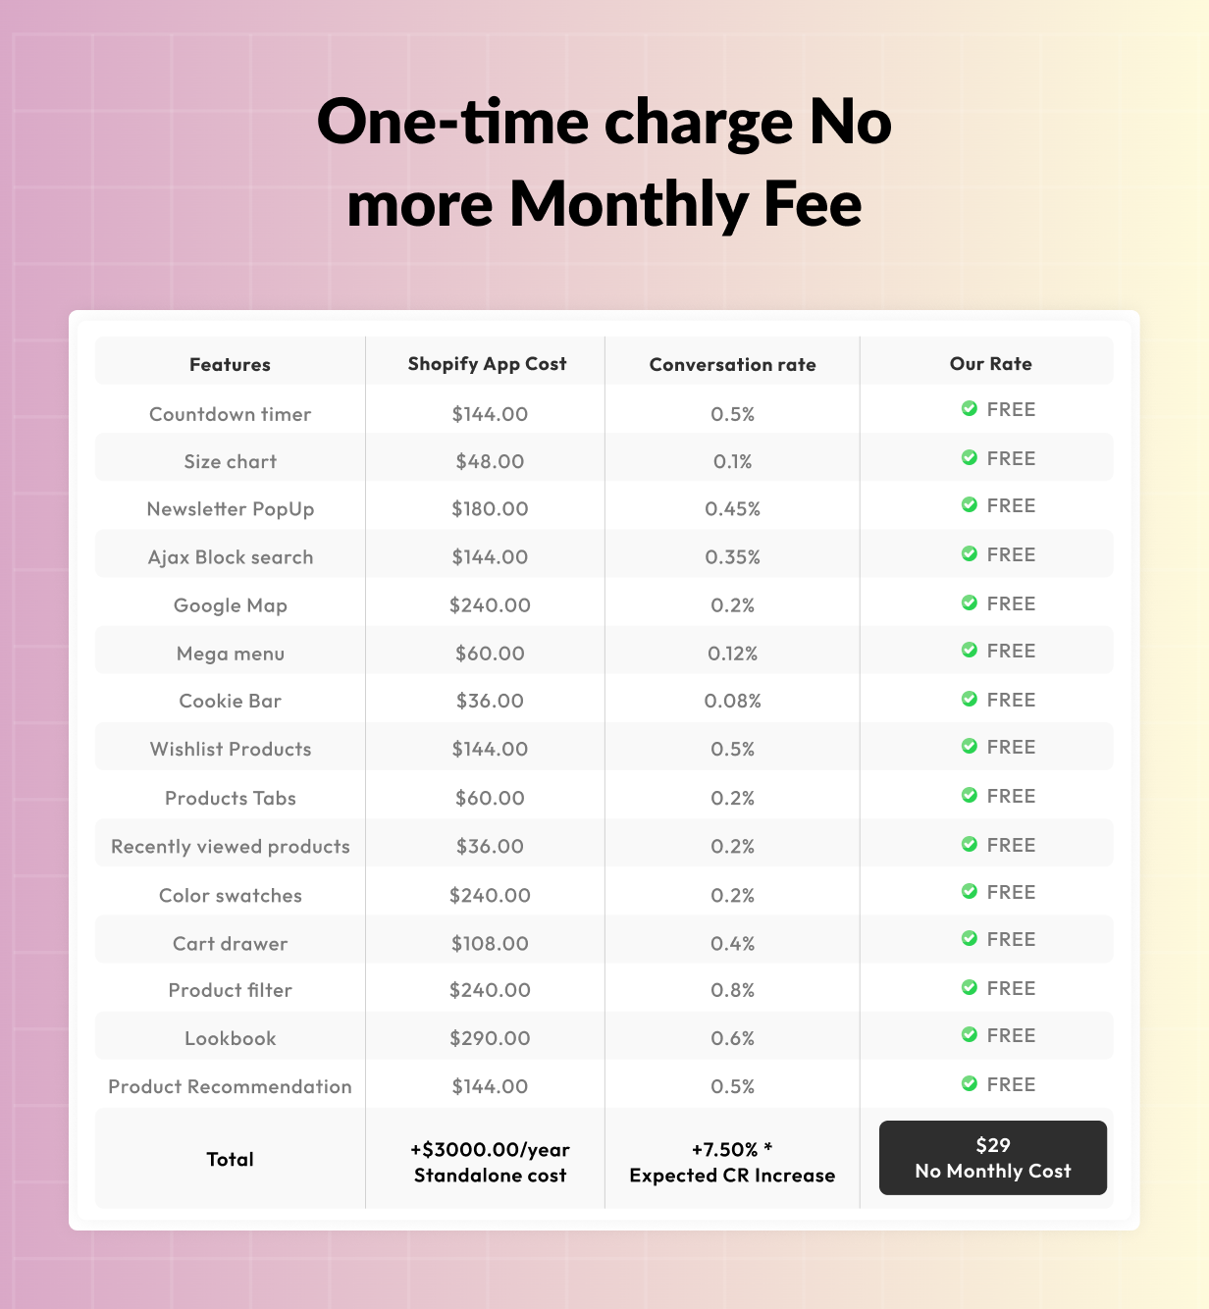Click the green check icon in Lookbook row

click(x=970, y=1035)
